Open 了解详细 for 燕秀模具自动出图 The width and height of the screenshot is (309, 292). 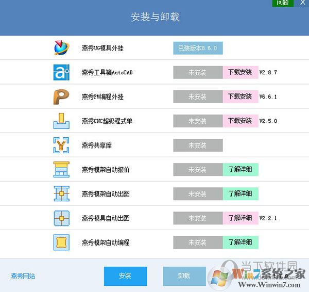click(241, 218)
